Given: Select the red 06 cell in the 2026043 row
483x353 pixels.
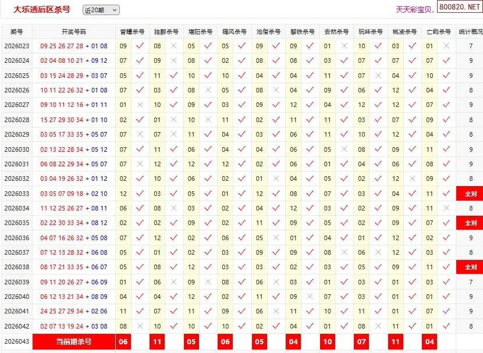Looking at the screenshot, I should click(x=123, y=342).
